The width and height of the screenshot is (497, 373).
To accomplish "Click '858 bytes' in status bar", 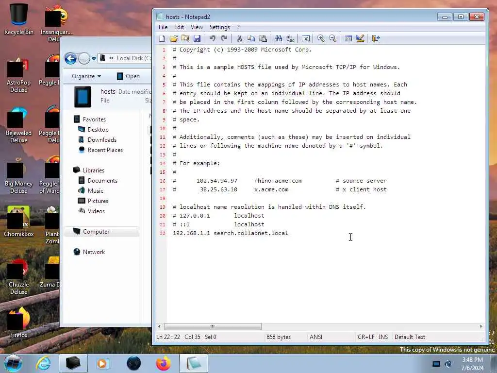I will (x=279, y=337).
